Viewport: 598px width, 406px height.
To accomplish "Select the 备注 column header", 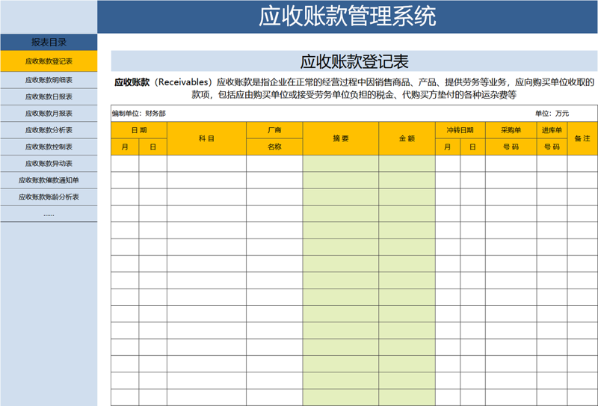I will (582, 138).
